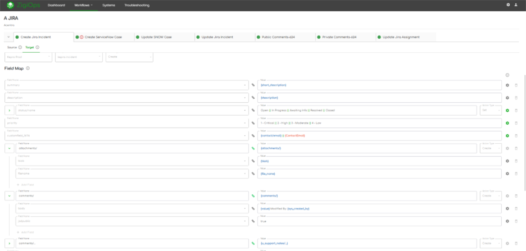
Task: Delete the attachments/ mapping via trash icon
Action: tap(516, 148)
